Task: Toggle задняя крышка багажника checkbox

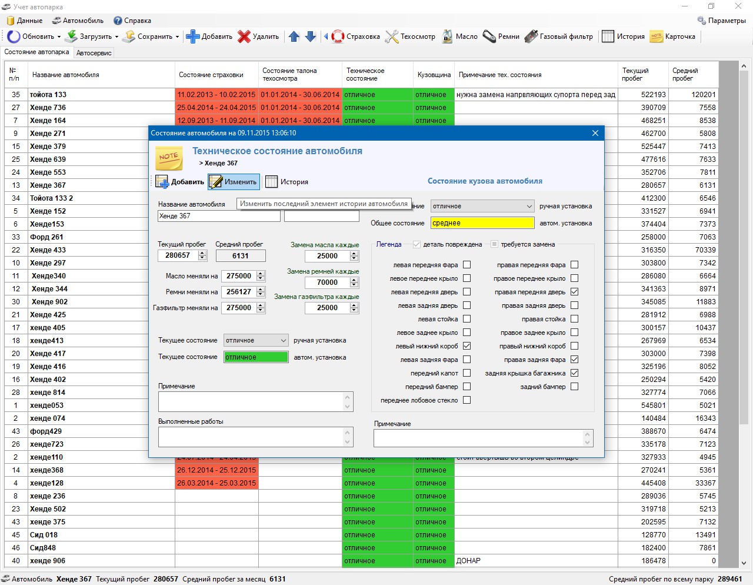Action: click(575, 373)
